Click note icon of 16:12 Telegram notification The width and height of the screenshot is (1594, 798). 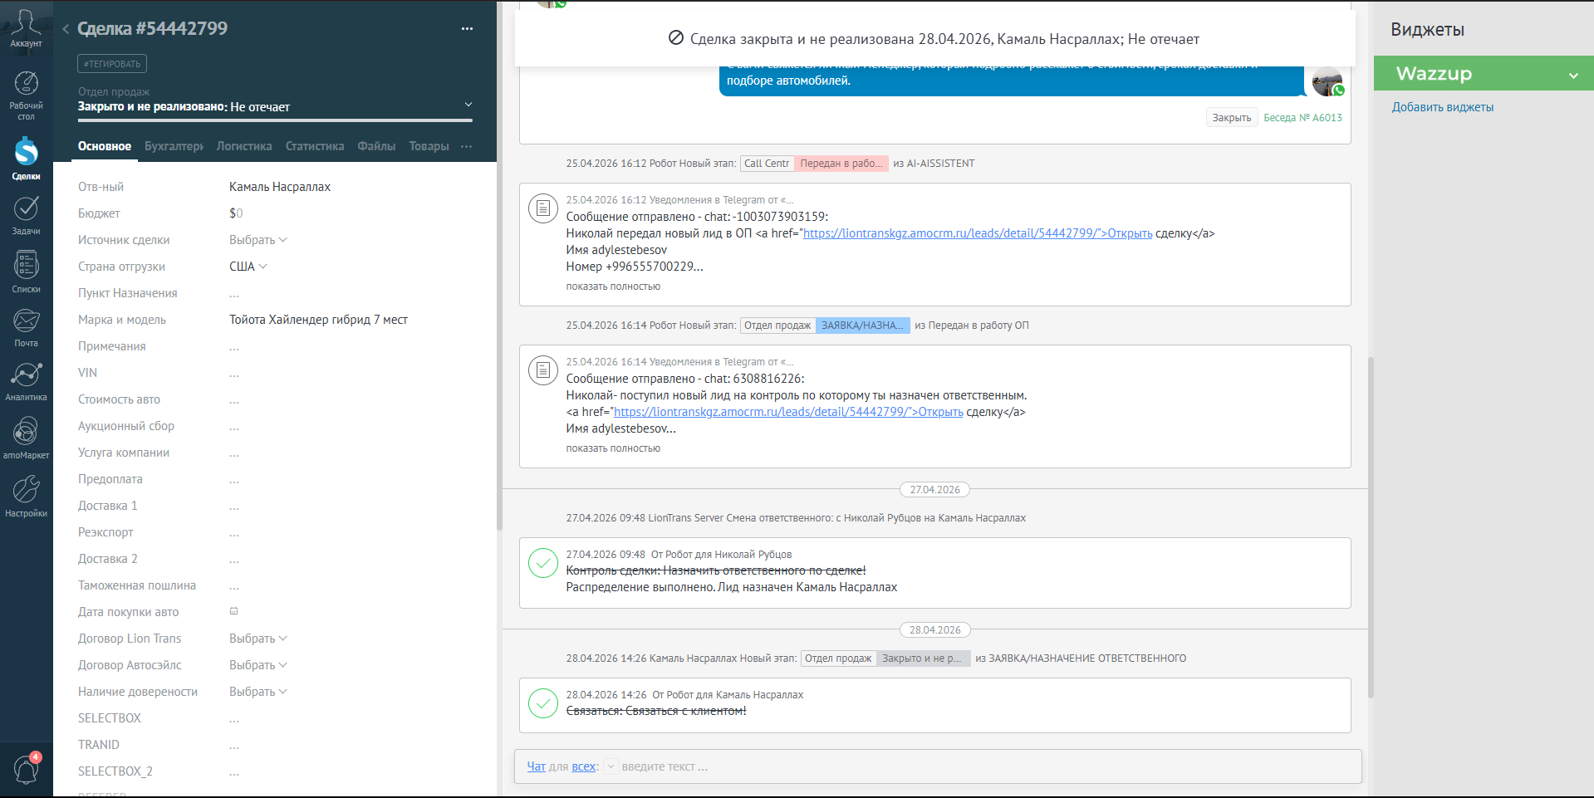[x=543, y=208]
